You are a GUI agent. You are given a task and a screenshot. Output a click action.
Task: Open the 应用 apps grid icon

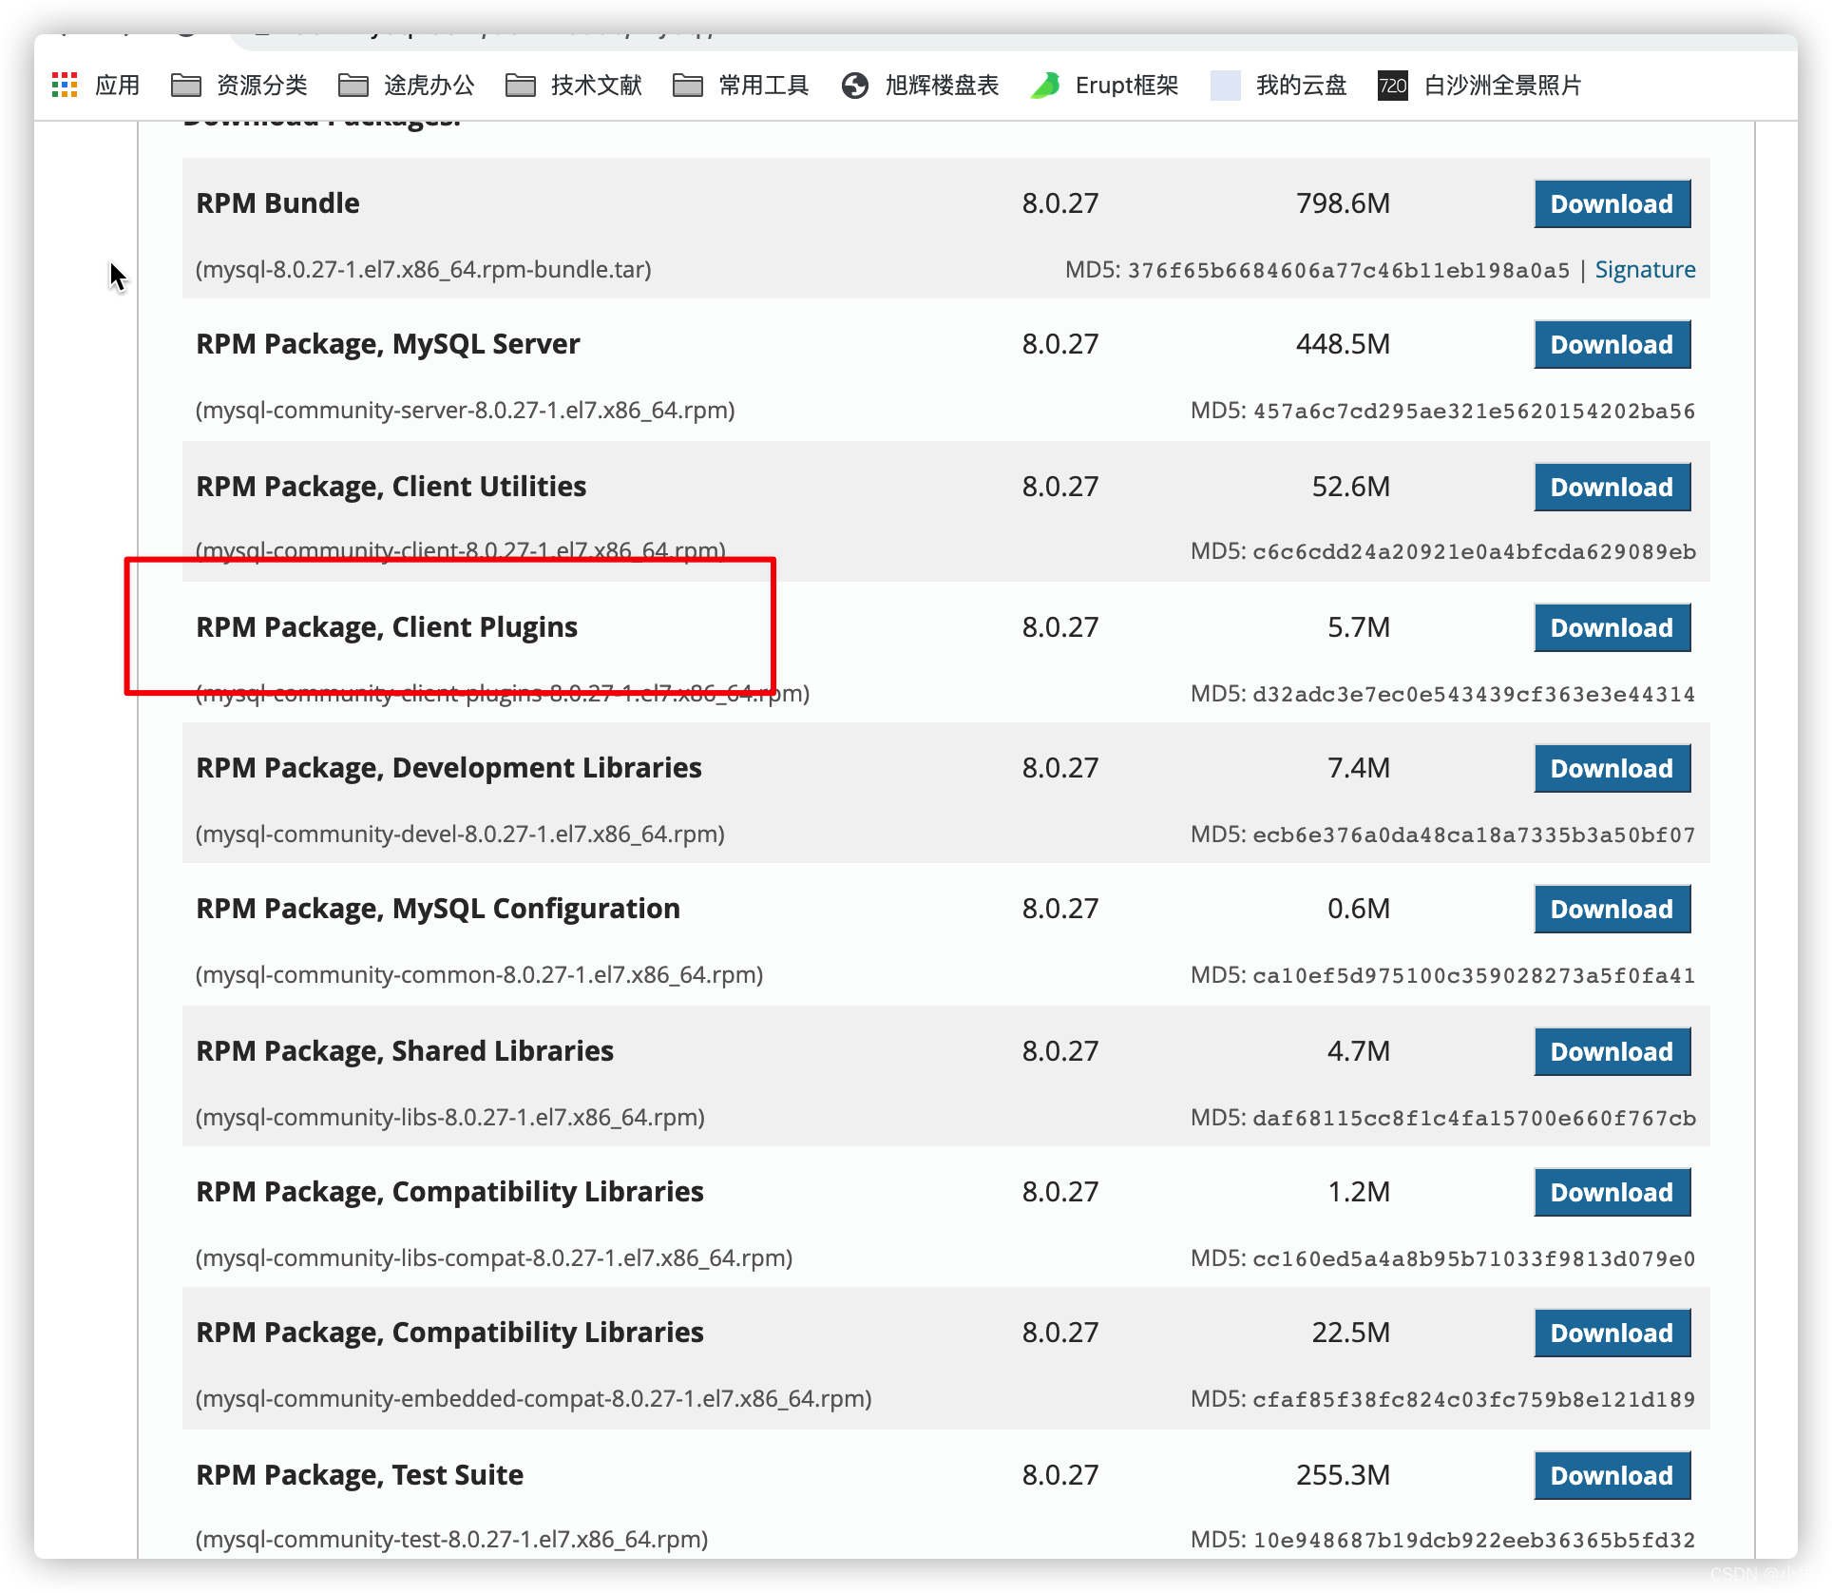click(65, 86)
